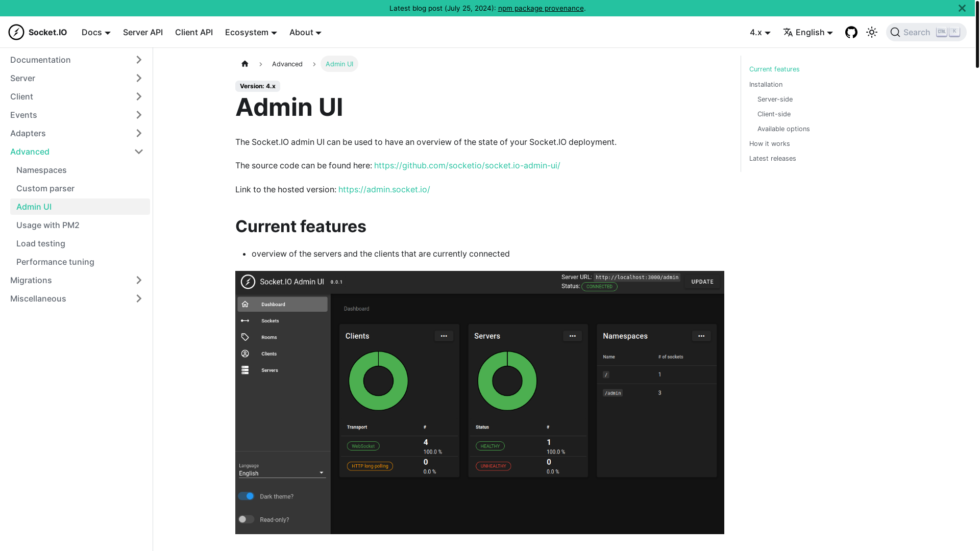Click the page vertical scrollbar
The width and height of the screenshot is (980, 551).
[977, 34]
